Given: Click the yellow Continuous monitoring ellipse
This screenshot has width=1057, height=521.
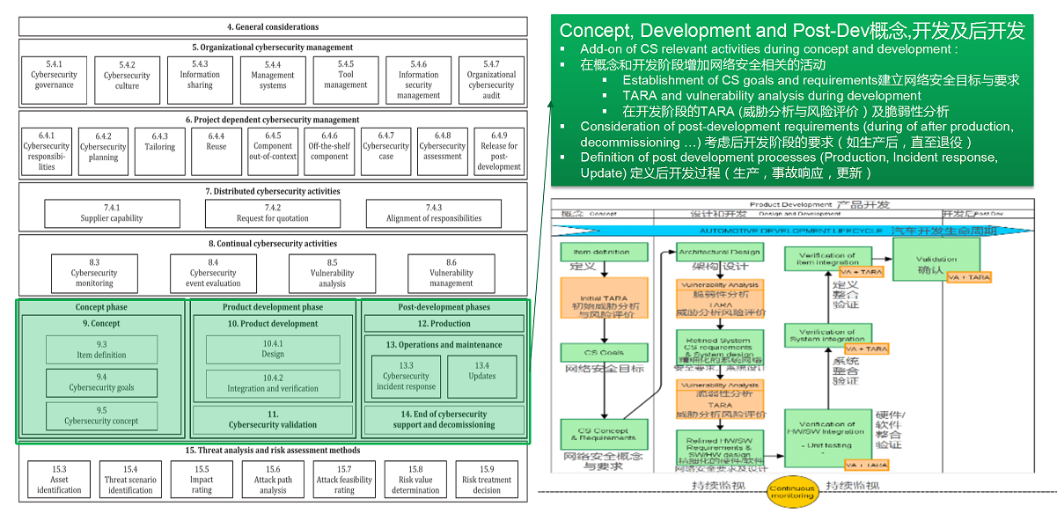Looking at the screenshot, I should point(791,491).
